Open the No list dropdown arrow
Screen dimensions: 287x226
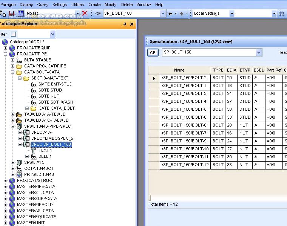click(x=77, y=13)
